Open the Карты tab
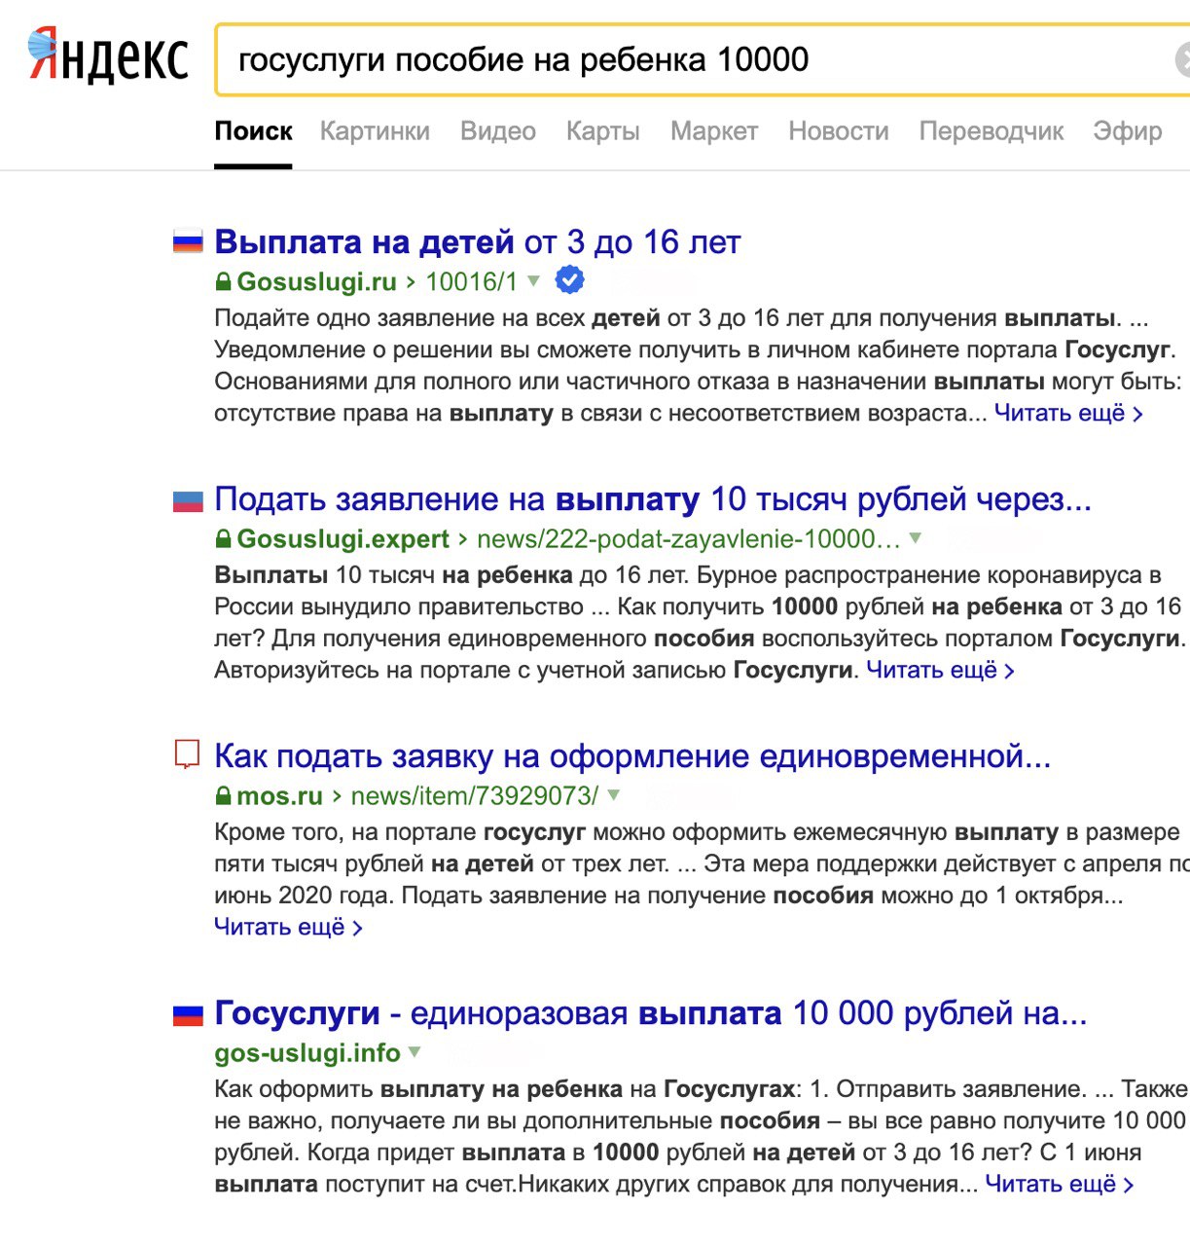1190x1246 pixels. point(603,131)
